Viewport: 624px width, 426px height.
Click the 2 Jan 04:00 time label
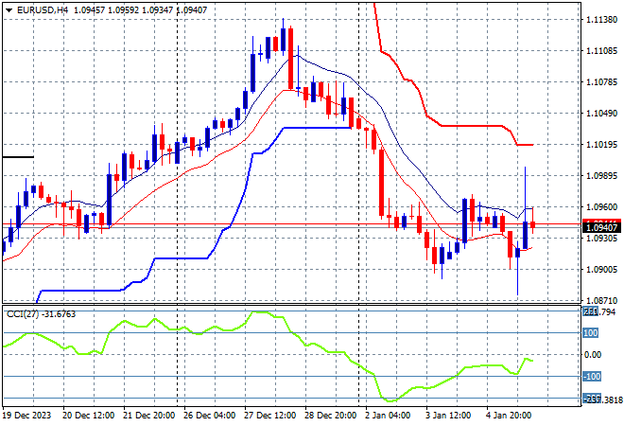click(388, 416)
